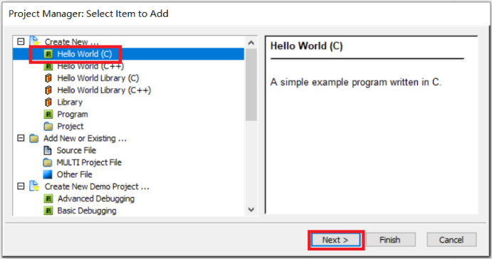
Task: Click the Create New Demo Project ... label
Action: pos(97,186)
